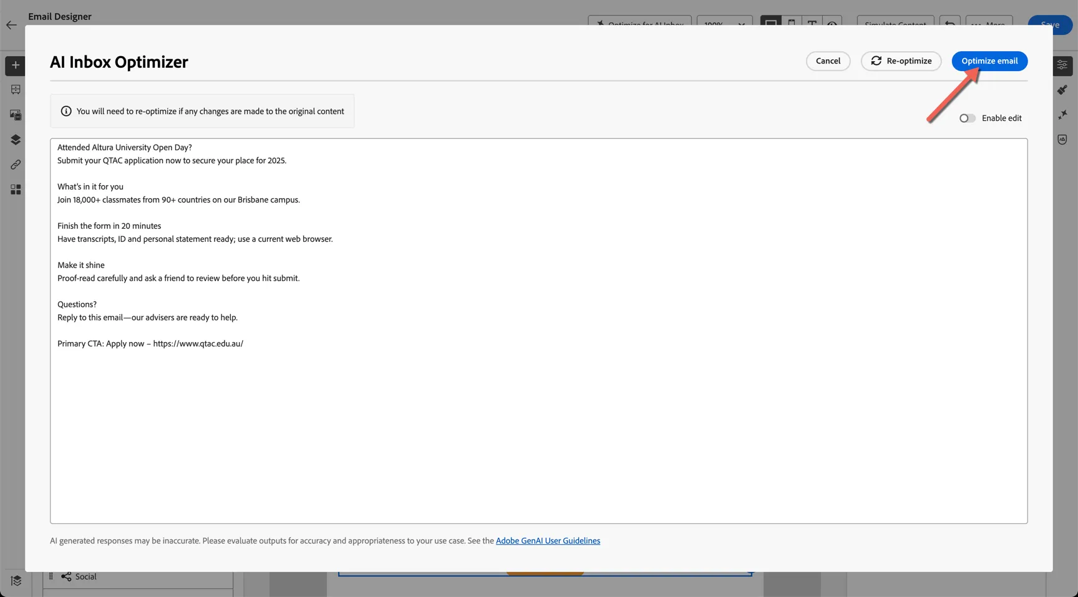Click the refresh arrows icon on Re-optimize

(876, 61)
